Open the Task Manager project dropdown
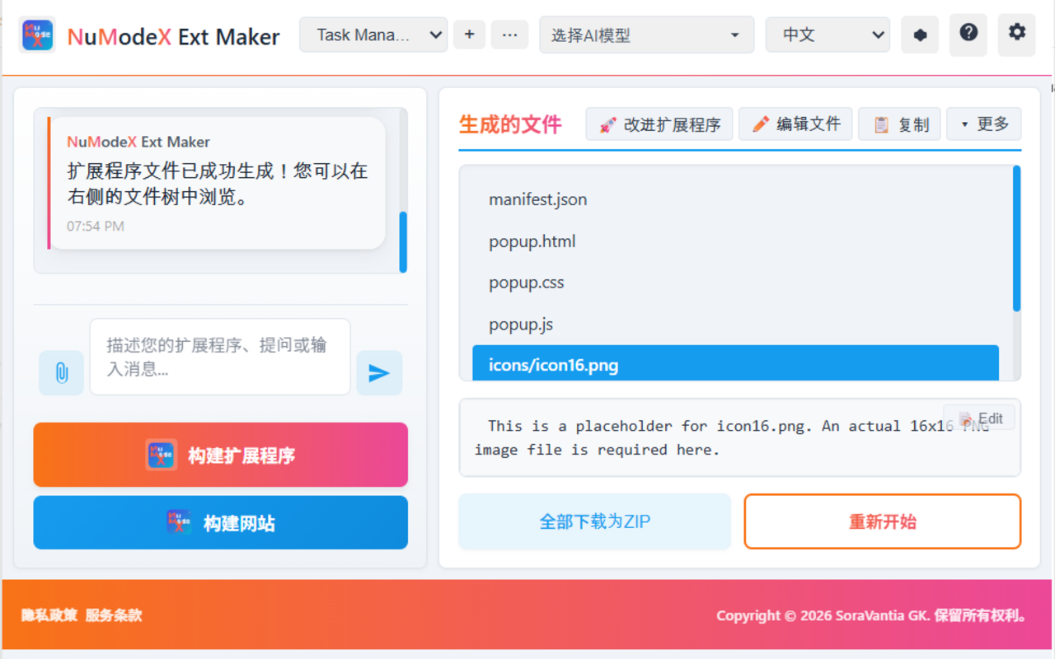 [373, 35]
